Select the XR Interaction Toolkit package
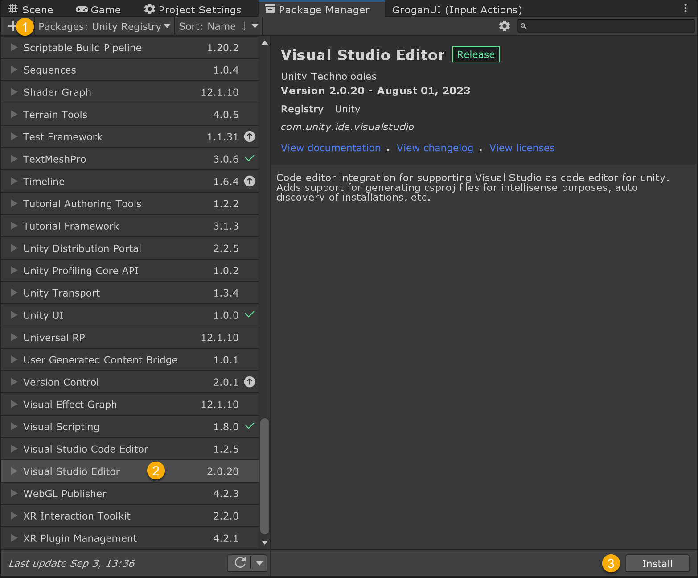The image size is (698, 578). 130,516
